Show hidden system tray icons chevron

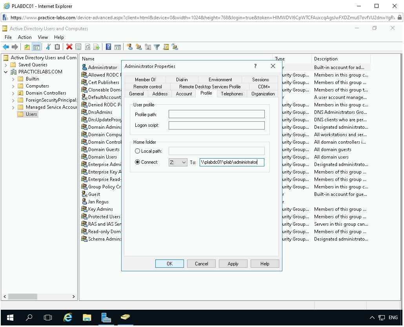coord(372,318)
